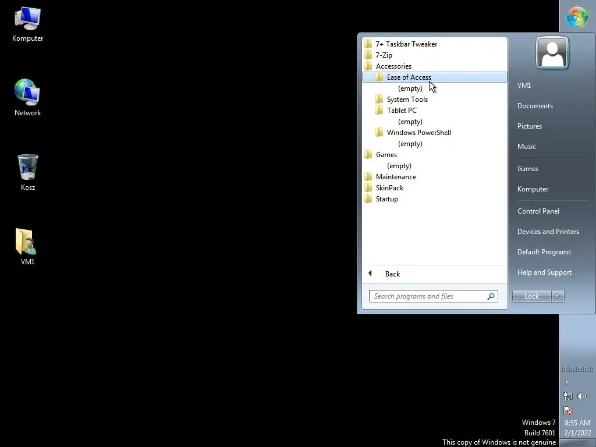This screenshot has width=596, height=447.
Task: Collapse the Games folder in programs list
Action: (434, 155)
